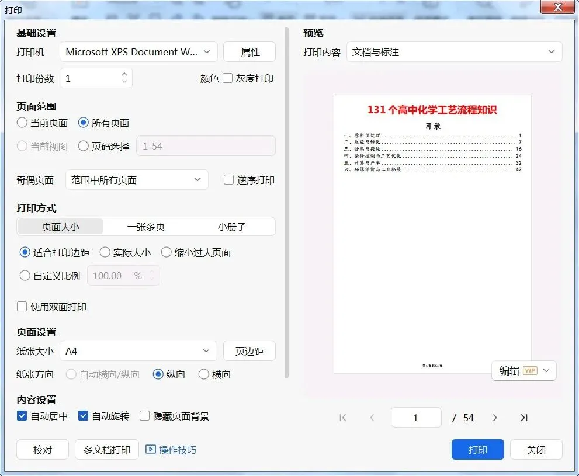The width and height of the screenshot is (579, 476).
Task: Click the blue 打印 button
Action: pos(478,450)
